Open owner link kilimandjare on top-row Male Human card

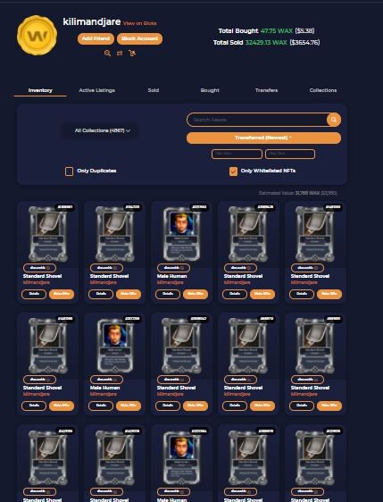(171, 282)
